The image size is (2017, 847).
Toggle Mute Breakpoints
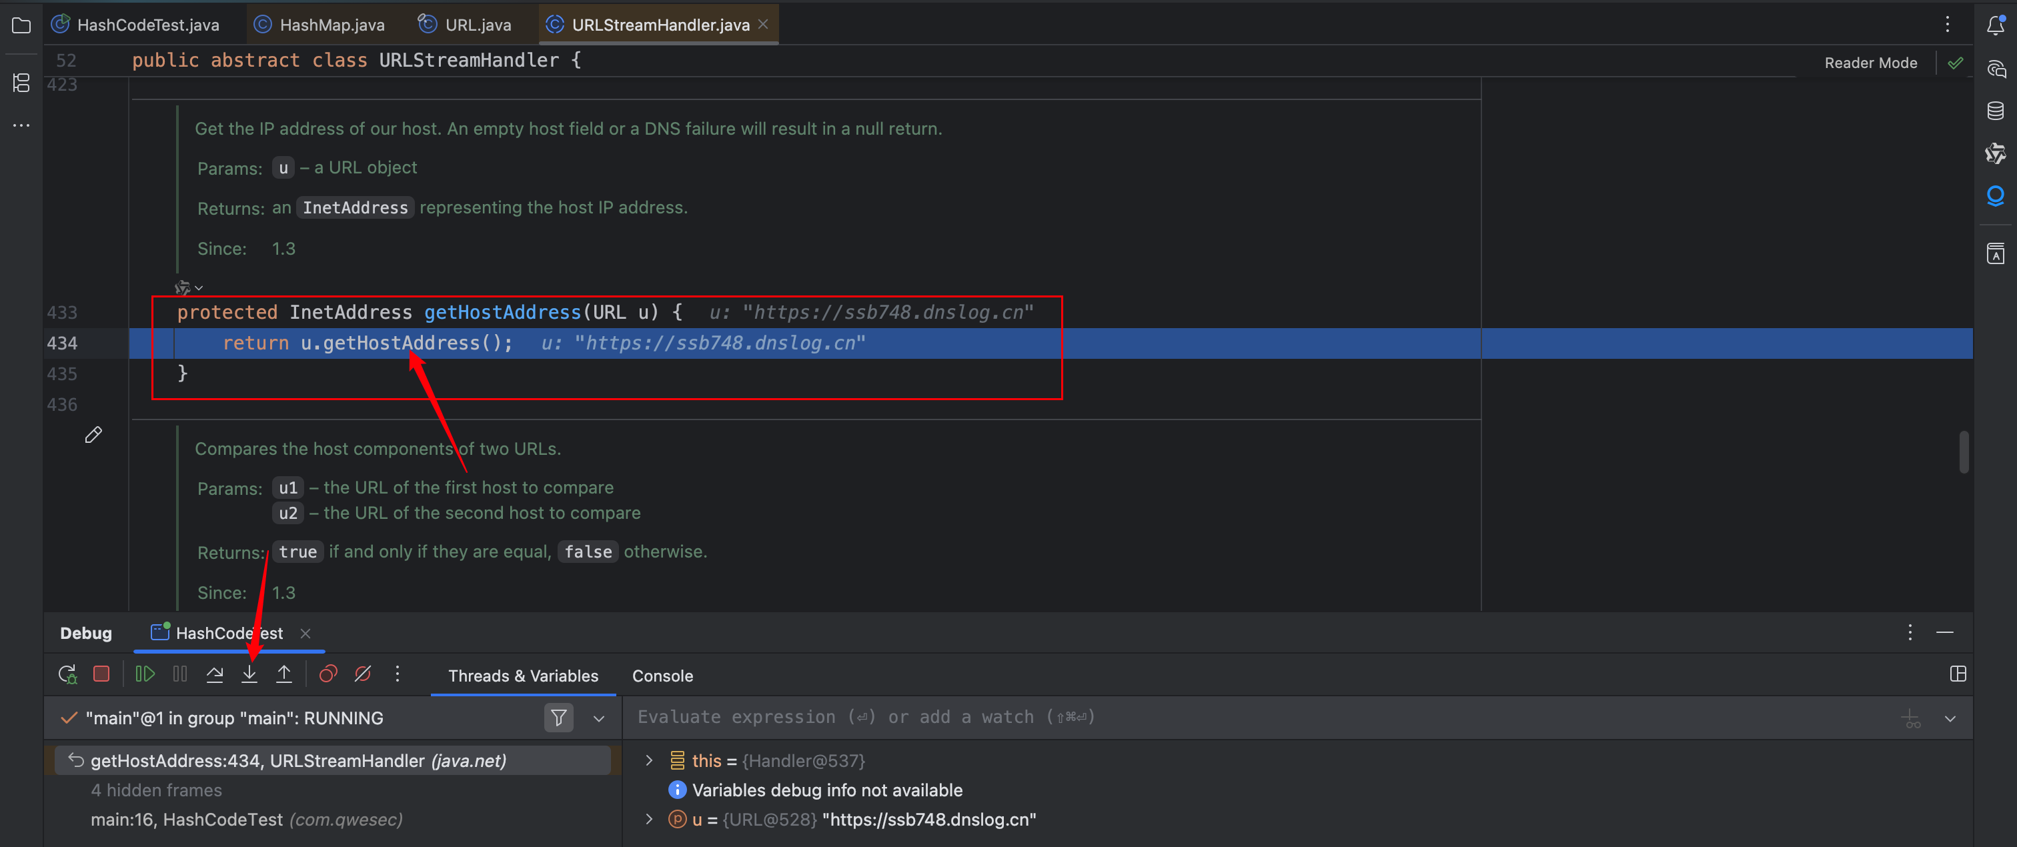pyautogui.click(x=363, y=674)
